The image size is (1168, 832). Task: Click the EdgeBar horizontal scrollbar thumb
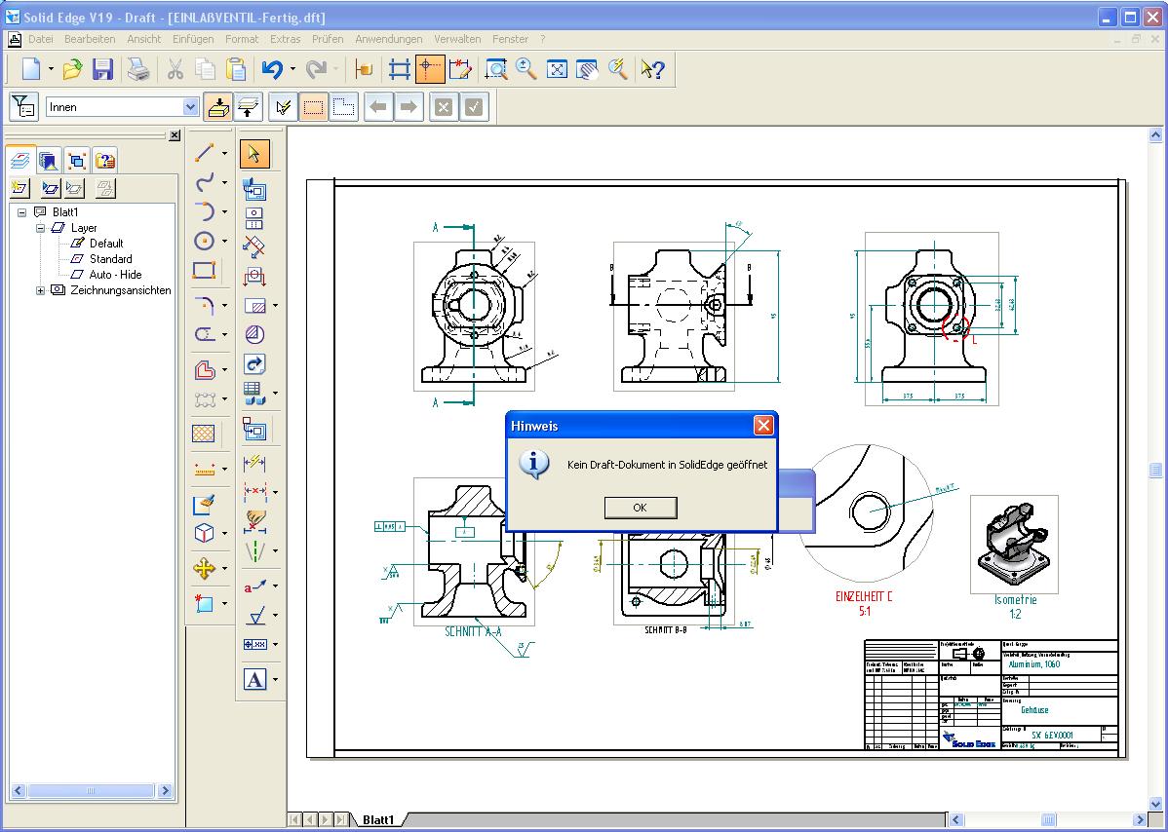click(x=93, y=790)
